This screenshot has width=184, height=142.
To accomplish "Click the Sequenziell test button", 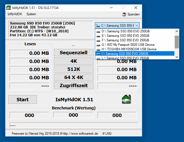I will click(74, 53).
